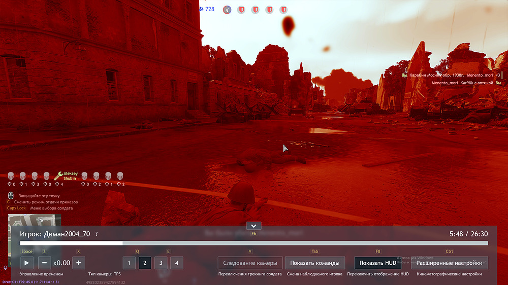508x285 pixels.
Task: Toggle Следование камеры soldier tracking
Action: pyautogui.click(x=250, y=263)
